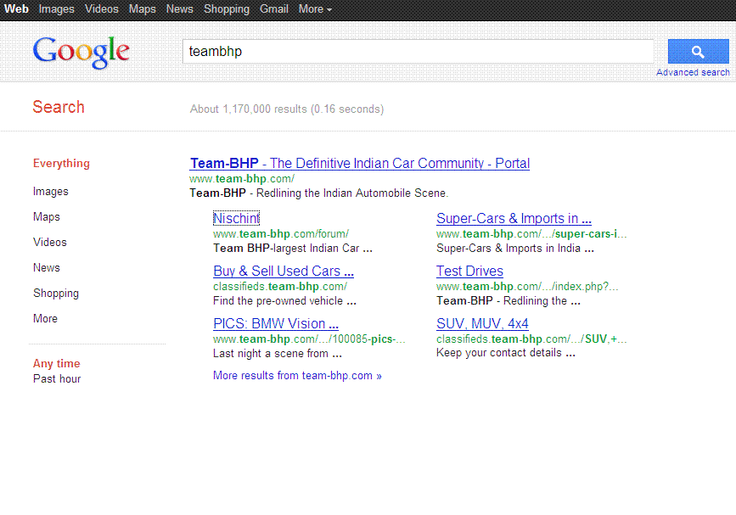Image resolution: width=736 pixels, height=515 pixels.
Task: Click the classifieds URL containing /SUV,+
Action: click(531, 339)
